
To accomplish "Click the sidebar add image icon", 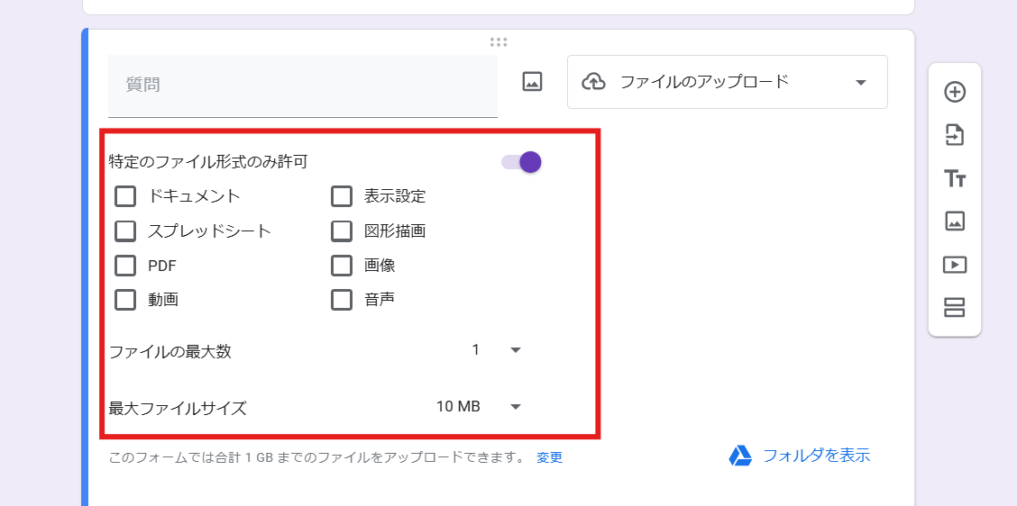I will point(955,221).
